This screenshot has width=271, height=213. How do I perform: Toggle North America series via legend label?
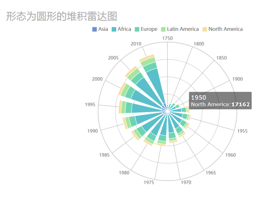point(226,29)
